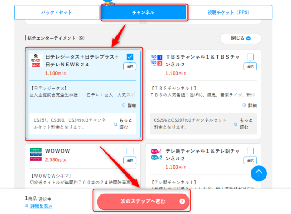Click the 日テレジータス+日テレプラス title
Screen dimensions: 291x214
[x=82, y=60]
